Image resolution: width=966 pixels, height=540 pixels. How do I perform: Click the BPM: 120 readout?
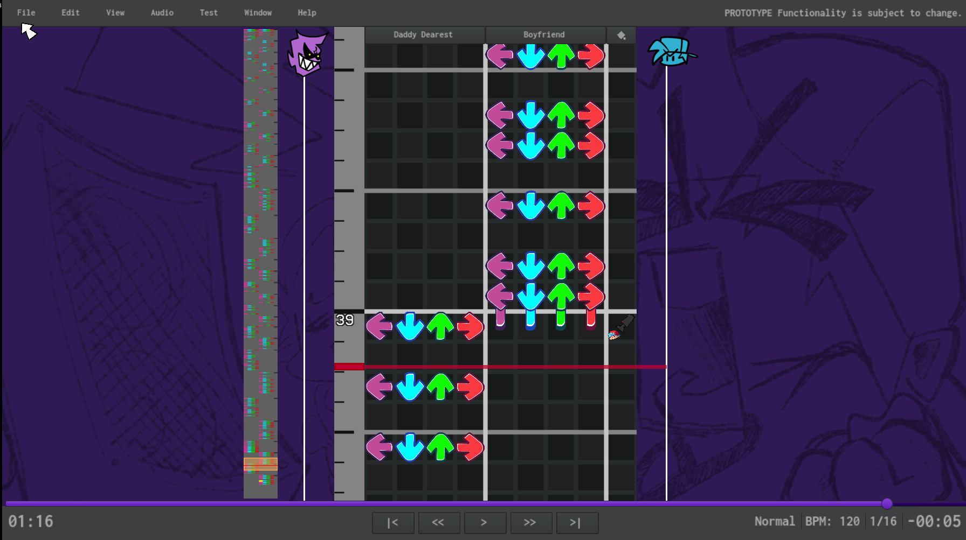coord(833,521)
